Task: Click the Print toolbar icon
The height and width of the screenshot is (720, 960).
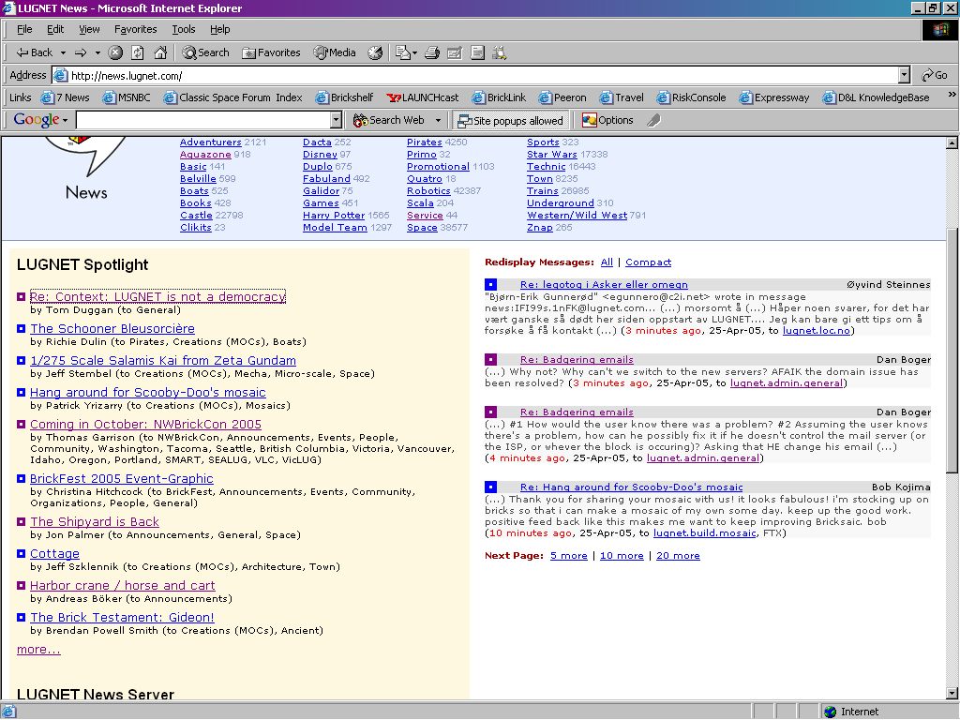Action: pos(430,52)
